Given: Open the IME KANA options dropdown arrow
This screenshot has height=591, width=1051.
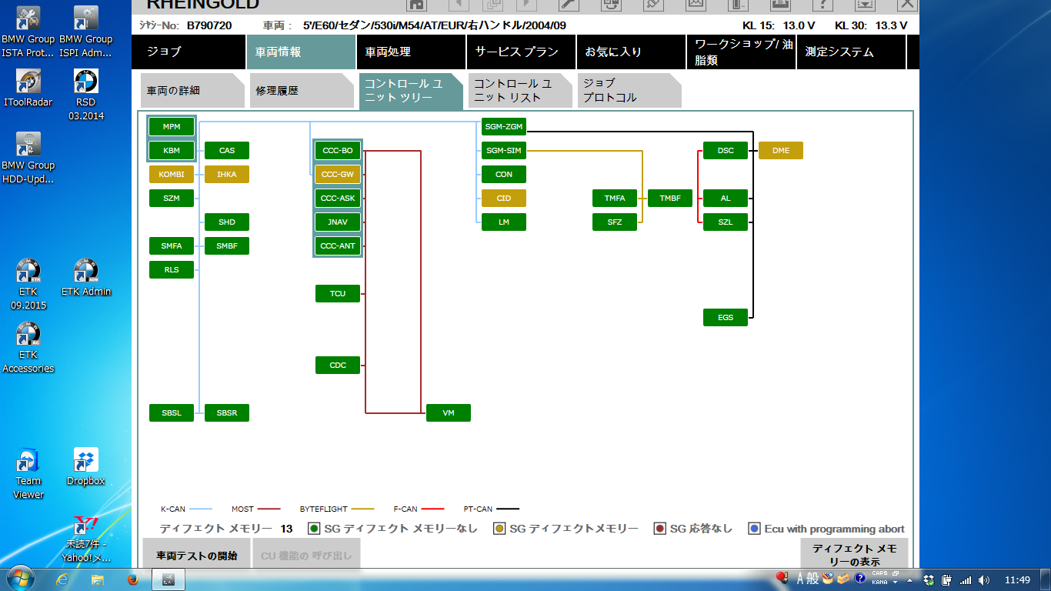Looking at the screenshot, I should (896, 583).
